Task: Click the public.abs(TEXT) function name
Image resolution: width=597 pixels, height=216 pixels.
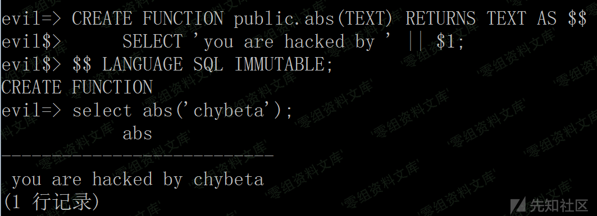Action: pyautogui.click(x=313, y=18)
